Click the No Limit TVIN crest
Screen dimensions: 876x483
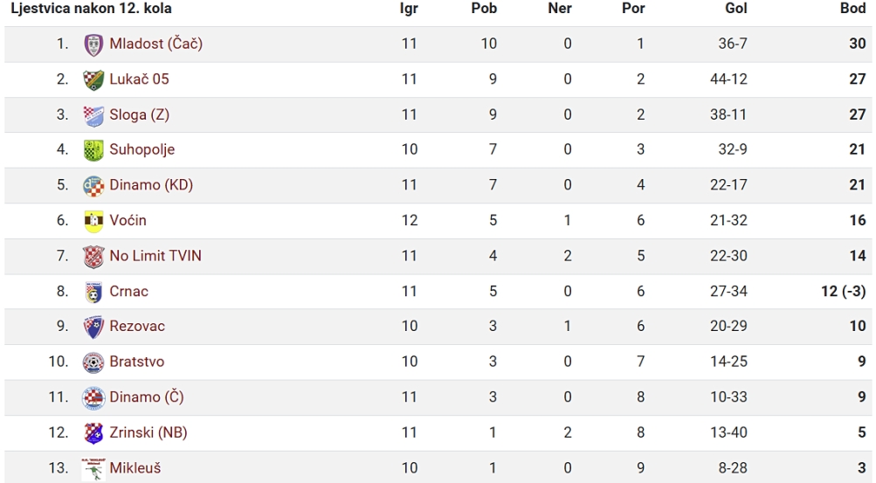click(93, 256)
